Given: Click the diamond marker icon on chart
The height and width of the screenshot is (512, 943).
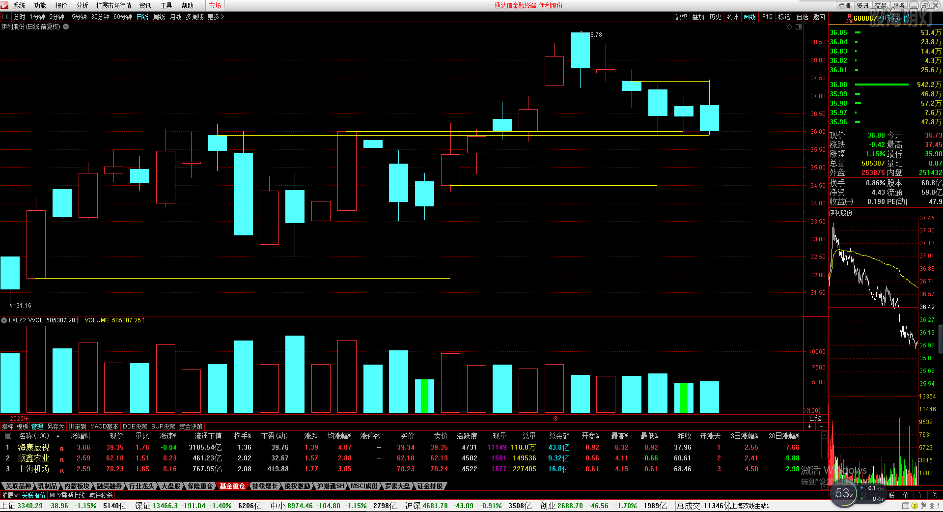Looking at the screenshot, I should [x=789, y=27].
